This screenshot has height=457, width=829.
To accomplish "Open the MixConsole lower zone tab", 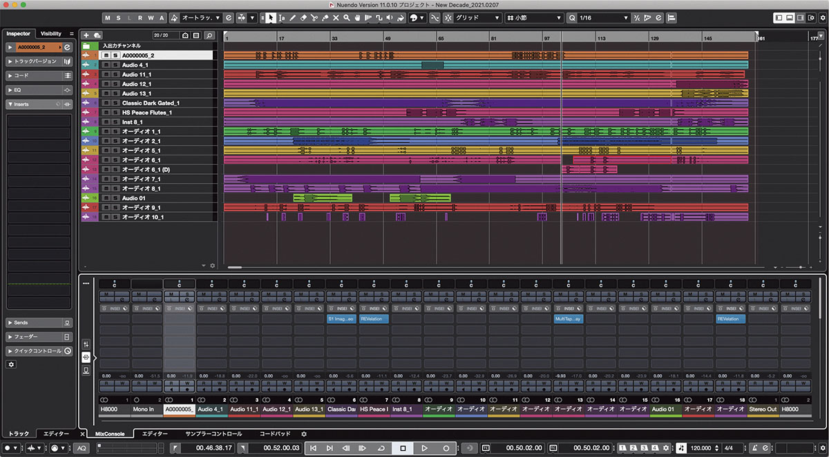I will 110,434.
